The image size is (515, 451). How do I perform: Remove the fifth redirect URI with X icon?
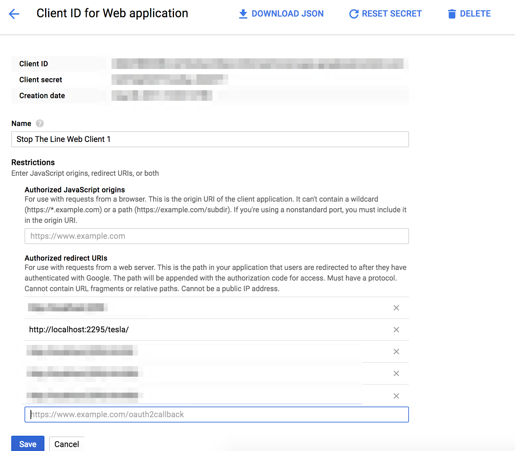[396, 396]
